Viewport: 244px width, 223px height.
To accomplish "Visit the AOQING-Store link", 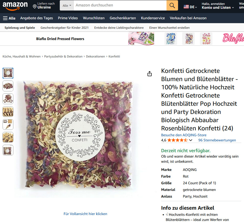I will (x=184, y=135).
